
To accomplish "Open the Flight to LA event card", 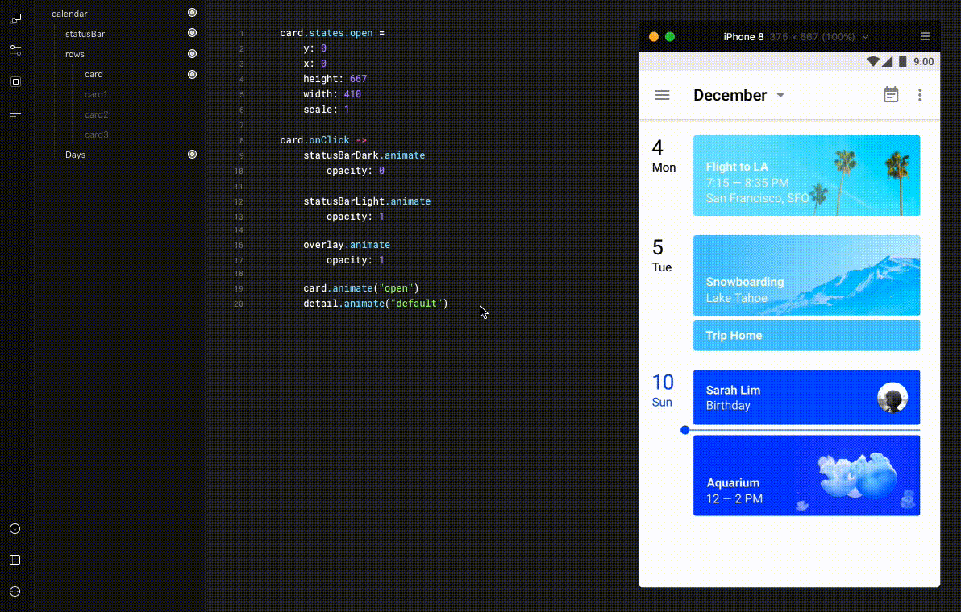I will click(806, 176).
